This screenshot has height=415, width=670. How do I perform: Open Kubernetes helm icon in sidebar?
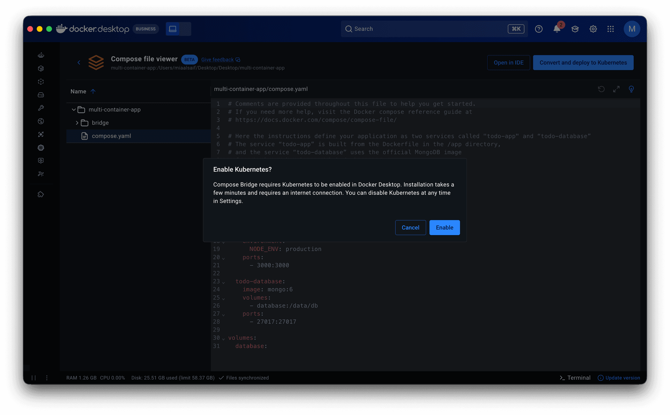[41, 148]
